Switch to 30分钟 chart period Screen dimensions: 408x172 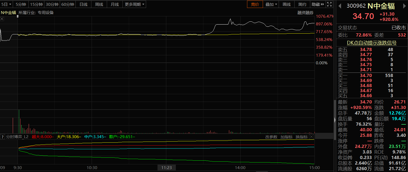coord(52,4)
